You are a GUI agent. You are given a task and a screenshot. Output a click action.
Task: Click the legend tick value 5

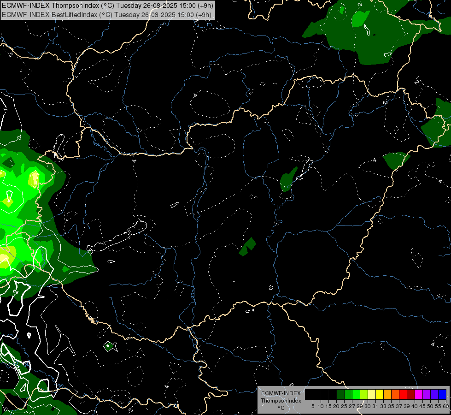313,406
